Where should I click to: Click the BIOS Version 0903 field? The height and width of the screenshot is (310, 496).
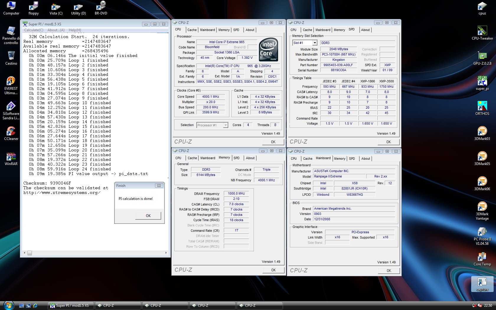click(354, 214)
